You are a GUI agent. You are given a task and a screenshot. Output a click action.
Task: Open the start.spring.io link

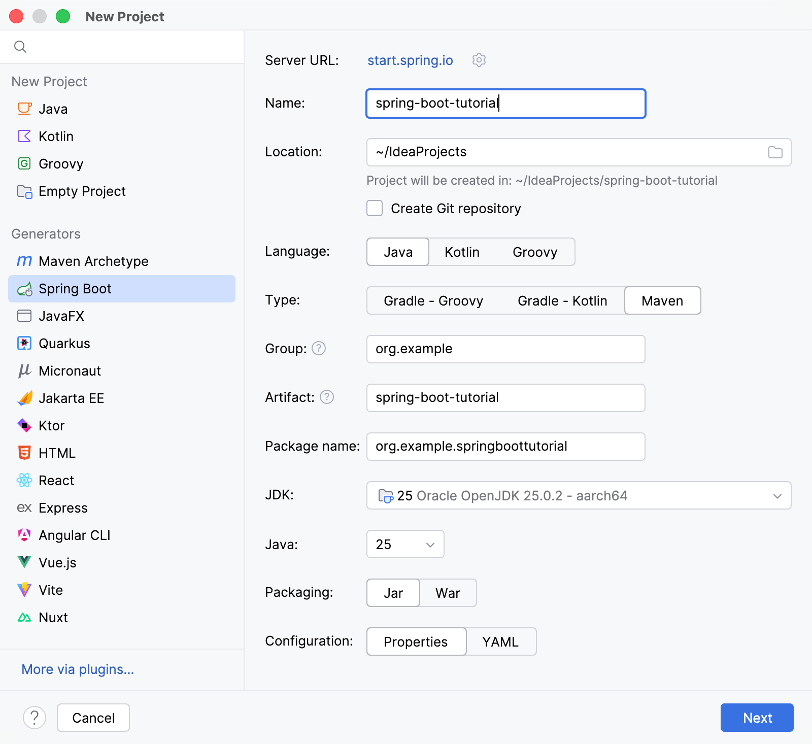[410, 60]
